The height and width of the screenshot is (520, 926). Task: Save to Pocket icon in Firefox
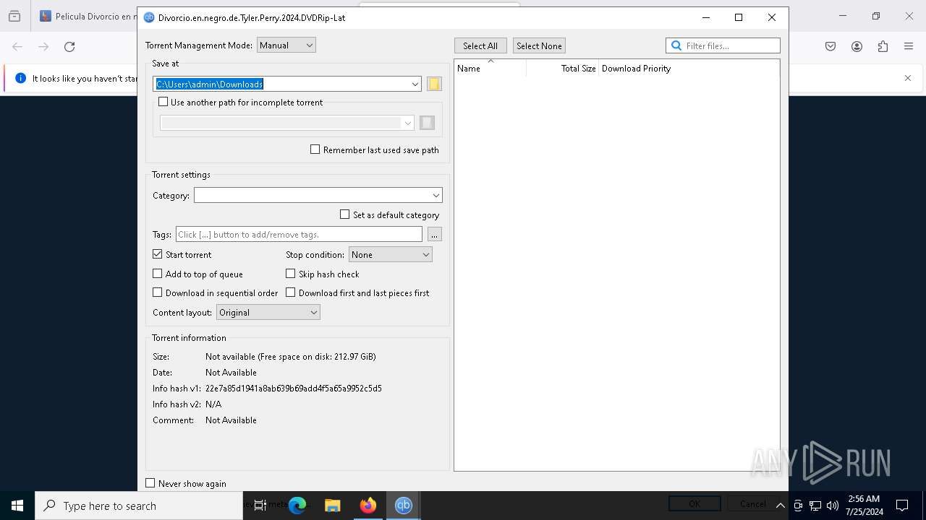[x=831, y=46]
